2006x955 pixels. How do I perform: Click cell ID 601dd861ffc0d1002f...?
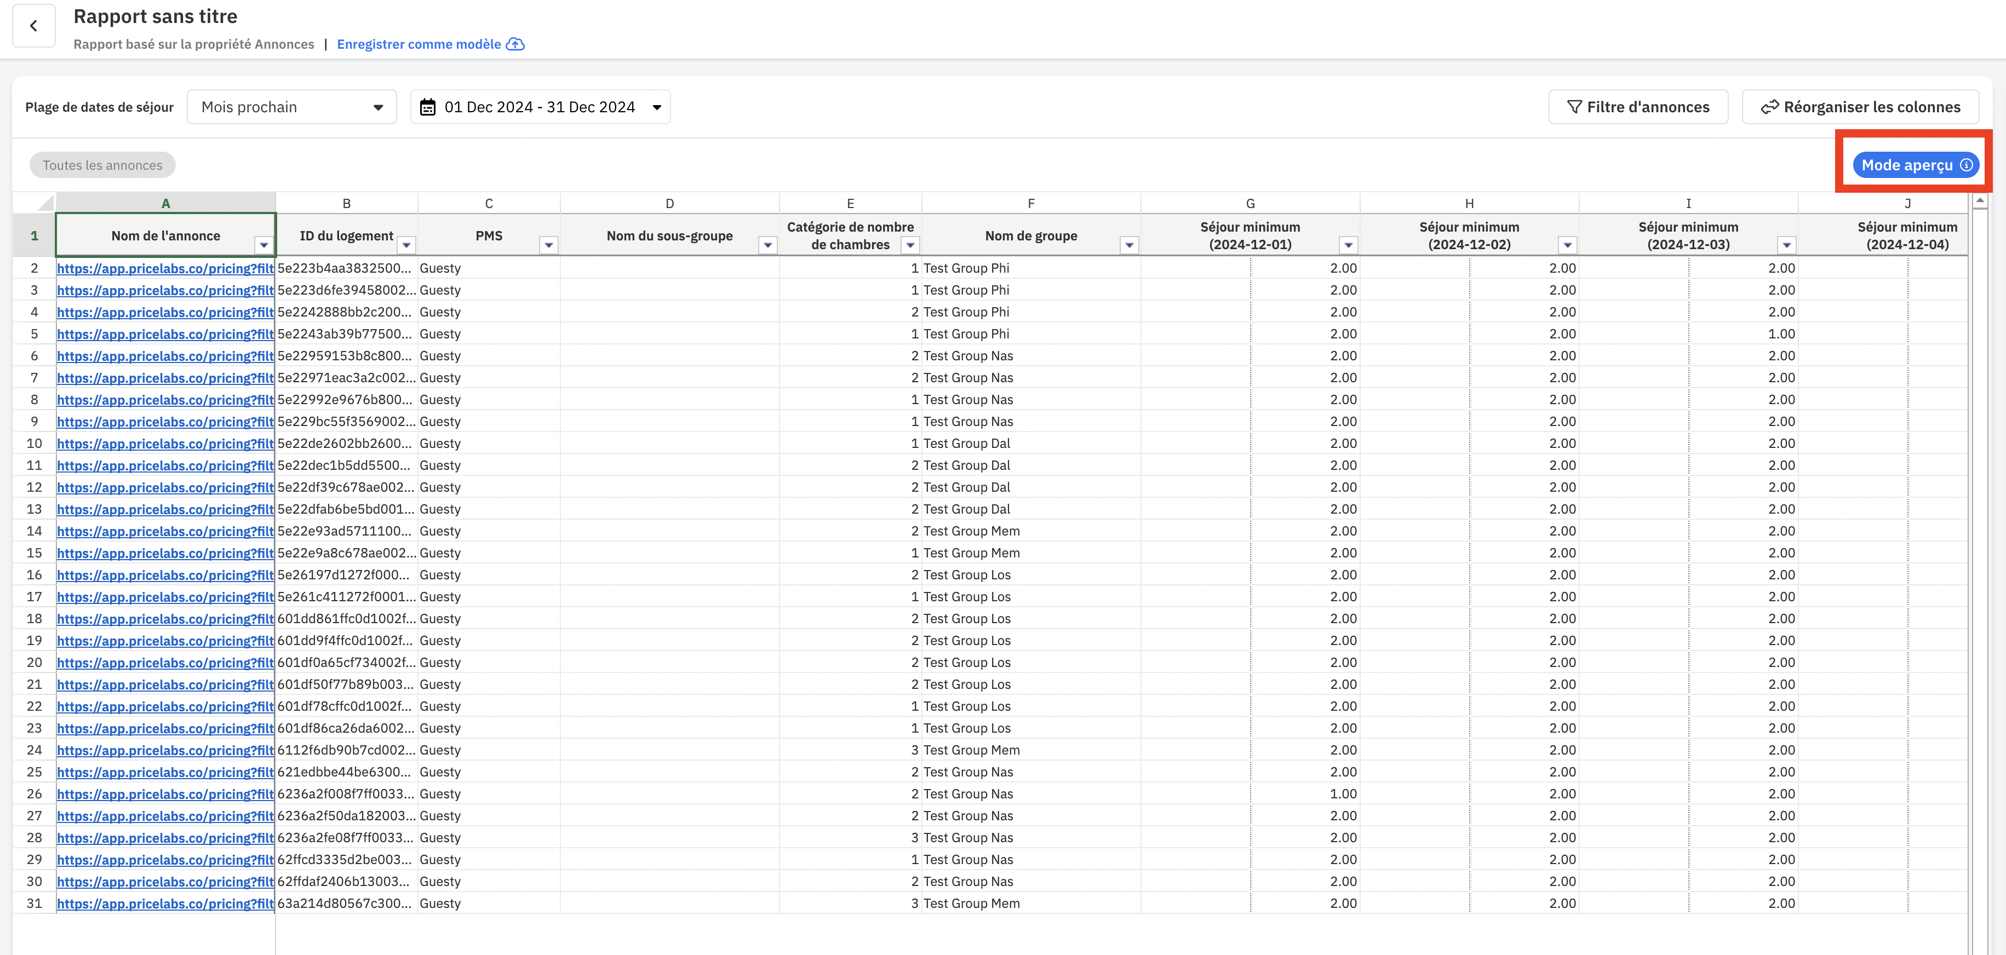[347, 619]
